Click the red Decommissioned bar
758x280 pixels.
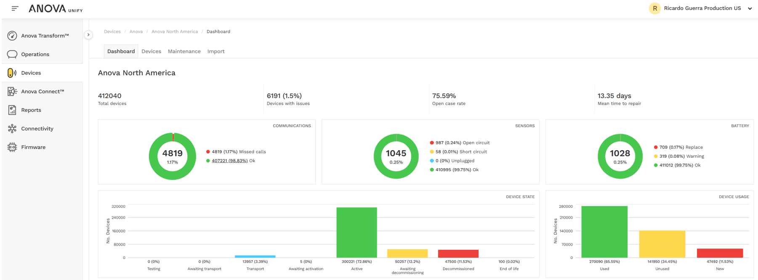[x=458, y=254]
